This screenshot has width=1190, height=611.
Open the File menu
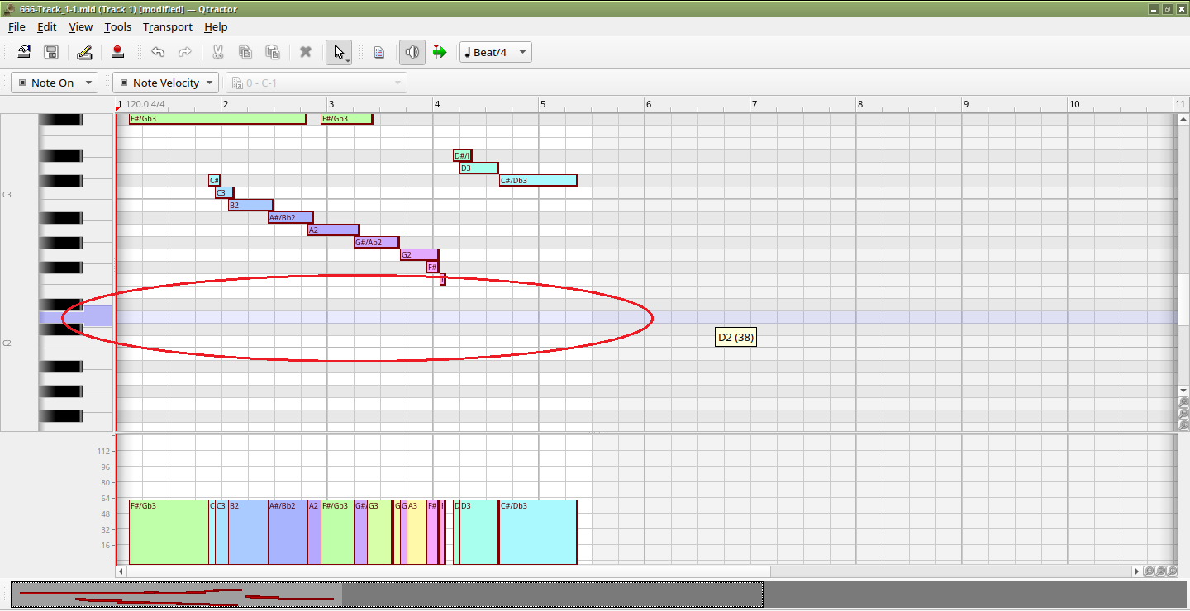pos(17,26)
